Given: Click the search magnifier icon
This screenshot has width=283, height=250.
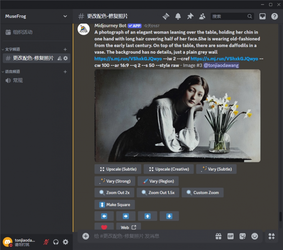Looking at the screenshot, I should (250, 16).
